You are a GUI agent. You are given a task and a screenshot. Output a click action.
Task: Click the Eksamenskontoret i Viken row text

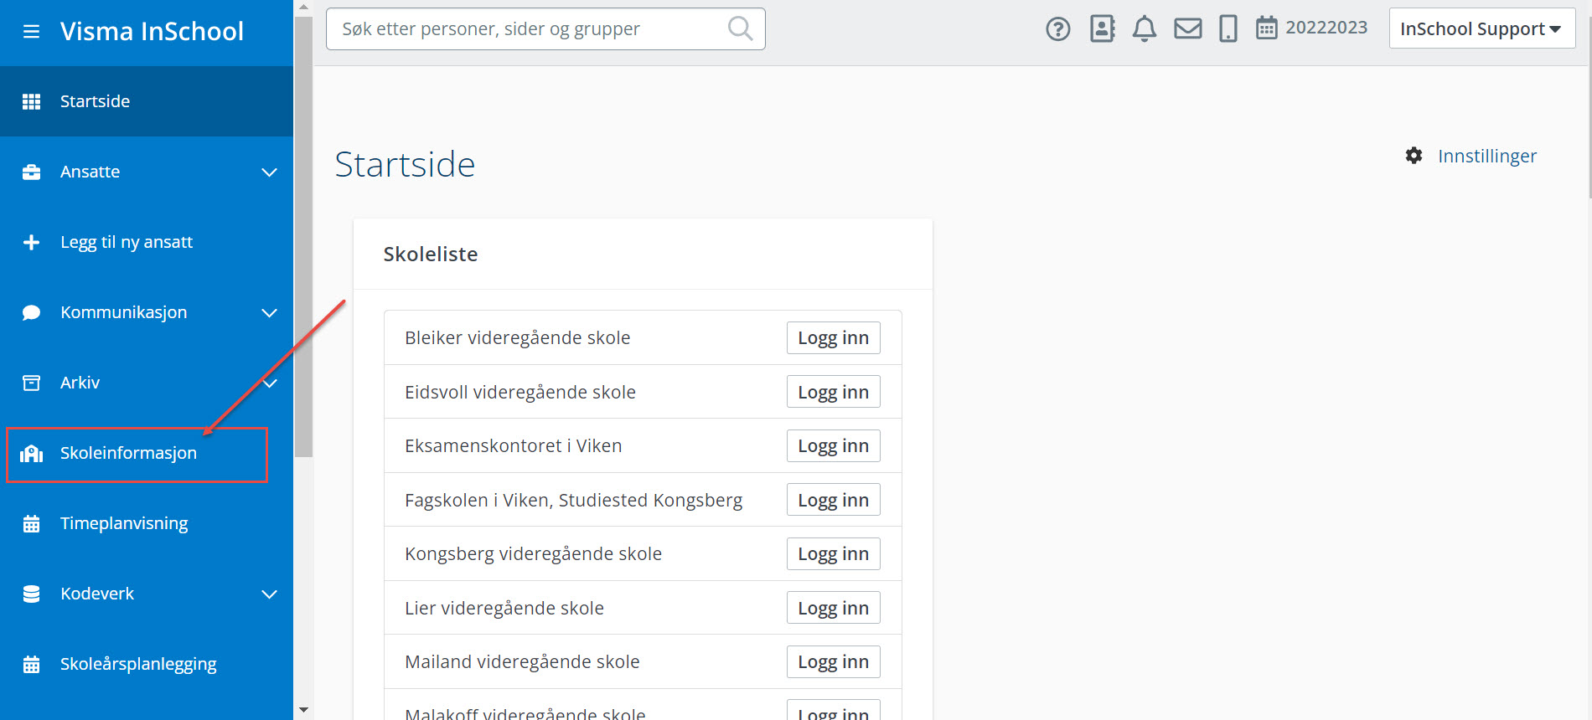[514, 446]
